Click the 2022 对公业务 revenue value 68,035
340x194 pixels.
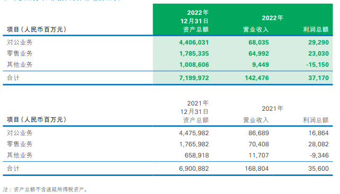coord(258,42)
